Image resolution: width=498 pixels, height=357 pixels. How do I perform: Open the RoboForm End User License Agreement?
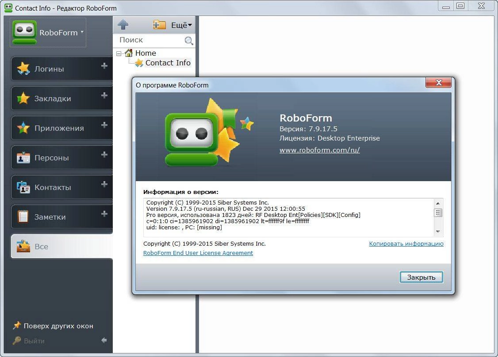click(198, 253)
